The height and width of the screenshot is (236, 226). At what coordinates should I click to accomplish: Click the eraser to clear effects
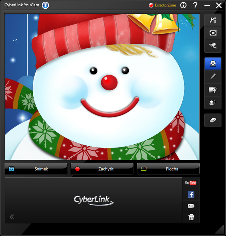coord(213,120)
